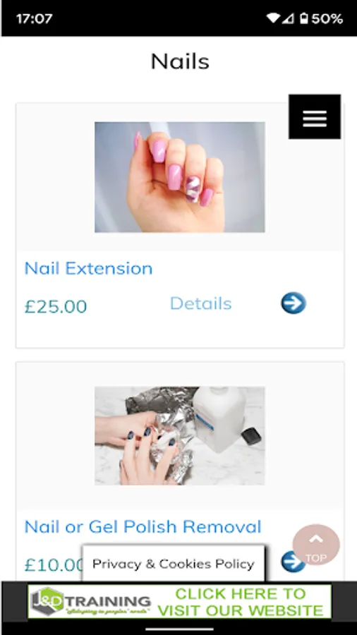This screenshot has width=357, height=635.
Task: Tap the mobile signal status icon
Action: coord(288,18)
